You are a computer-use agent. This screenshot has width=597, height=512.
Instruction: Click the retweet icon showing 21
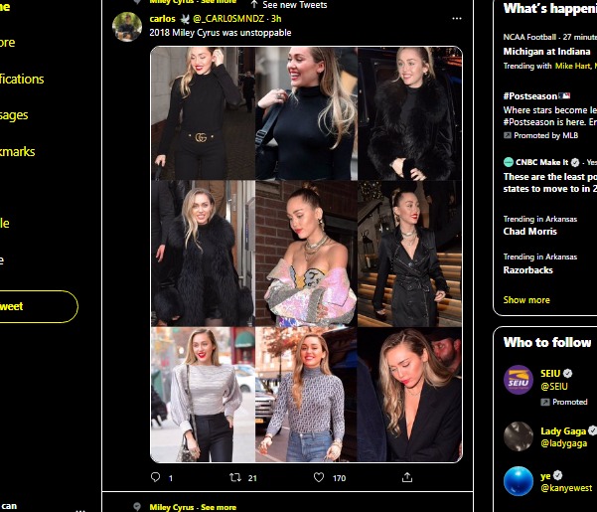pos(235,477)
